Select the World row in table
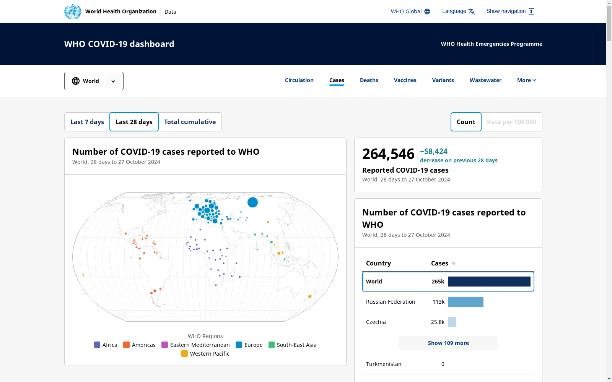This screenshot has height=382, width=612. click(448, 282)
